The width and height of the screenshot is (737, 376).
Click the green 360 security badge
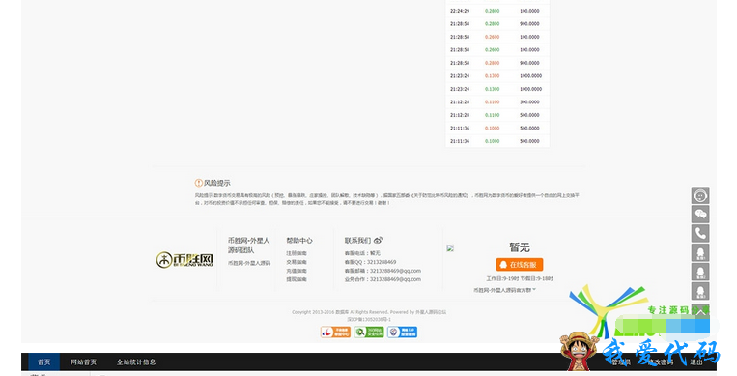(369, 332)
